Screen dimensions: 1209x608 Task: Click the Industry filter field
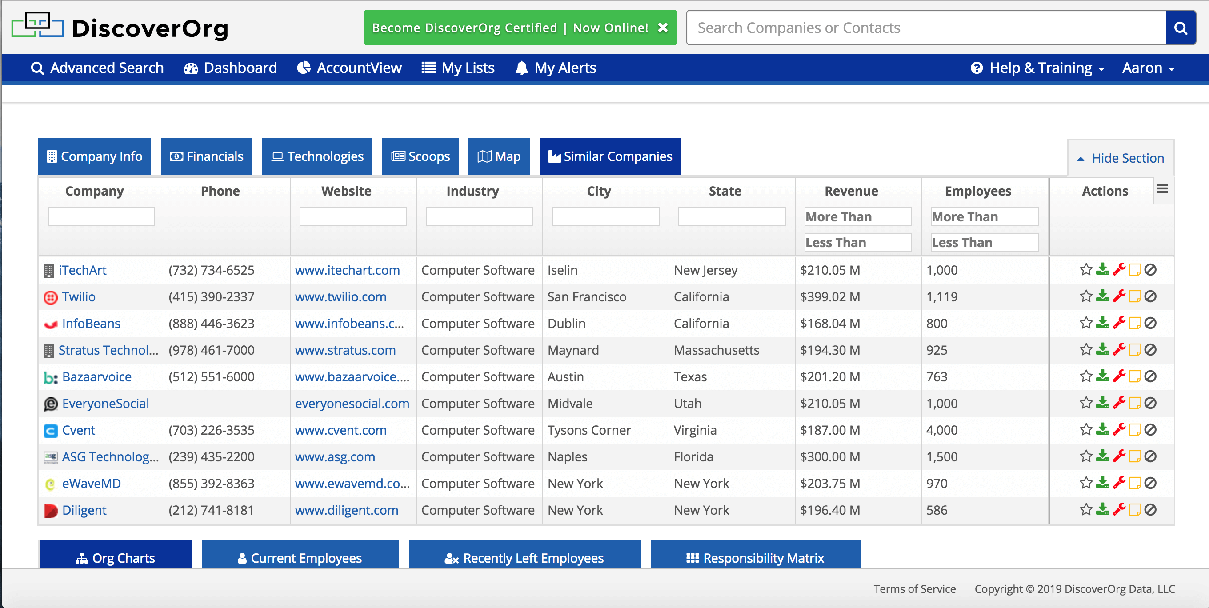tap(480, 217)
